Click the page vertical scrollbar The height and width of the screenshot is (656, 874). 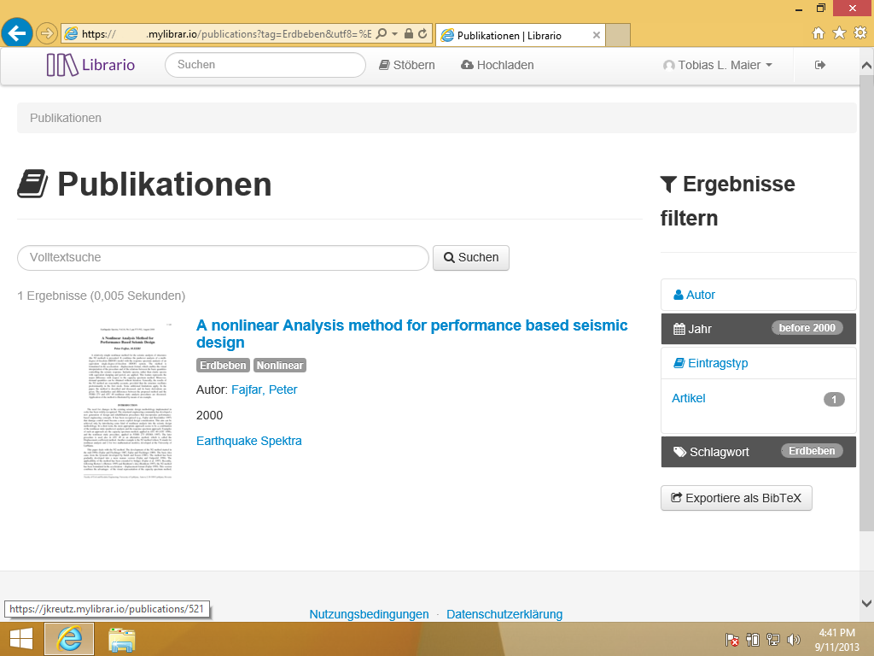866,299
